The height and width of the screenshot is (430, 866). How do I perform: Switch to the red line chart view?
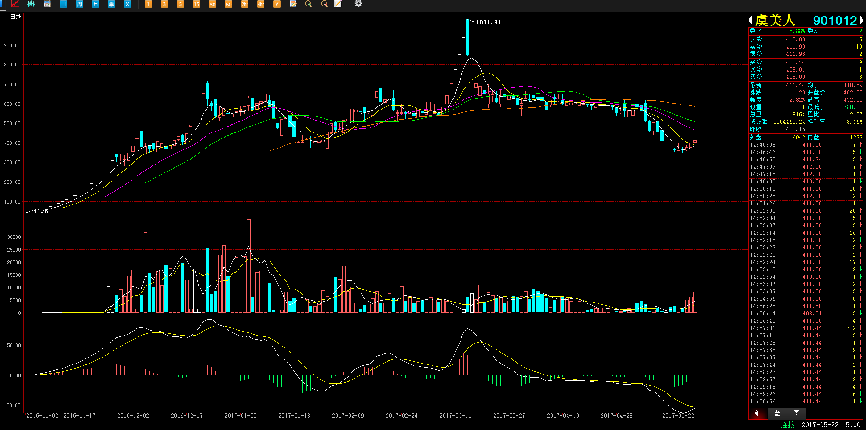(15, 4)
